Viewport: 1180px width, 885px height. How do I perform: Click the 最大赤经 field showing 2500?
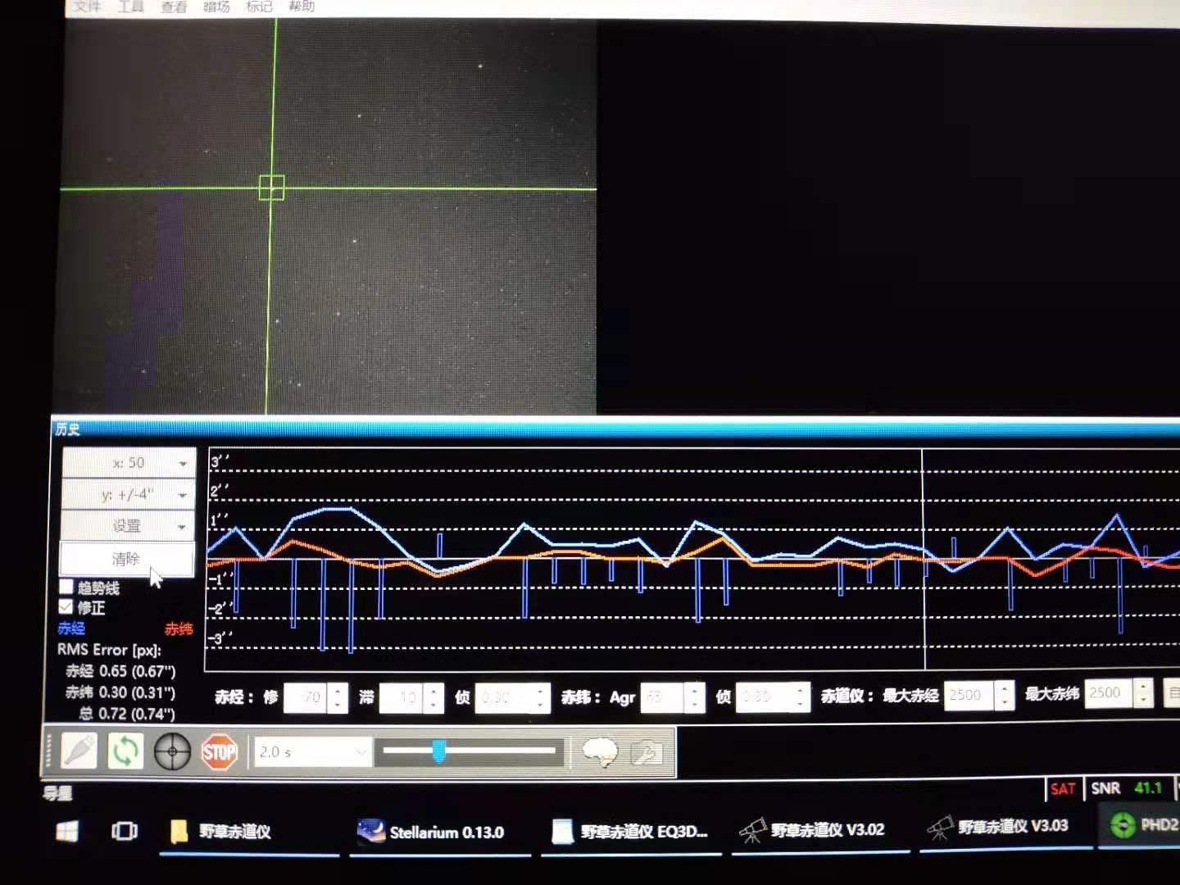[x=969, y=695]
